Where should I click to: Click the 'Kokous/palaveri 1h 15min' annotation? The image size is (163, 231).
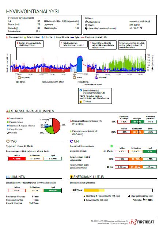pyautogui.click(x=53, y=82)
